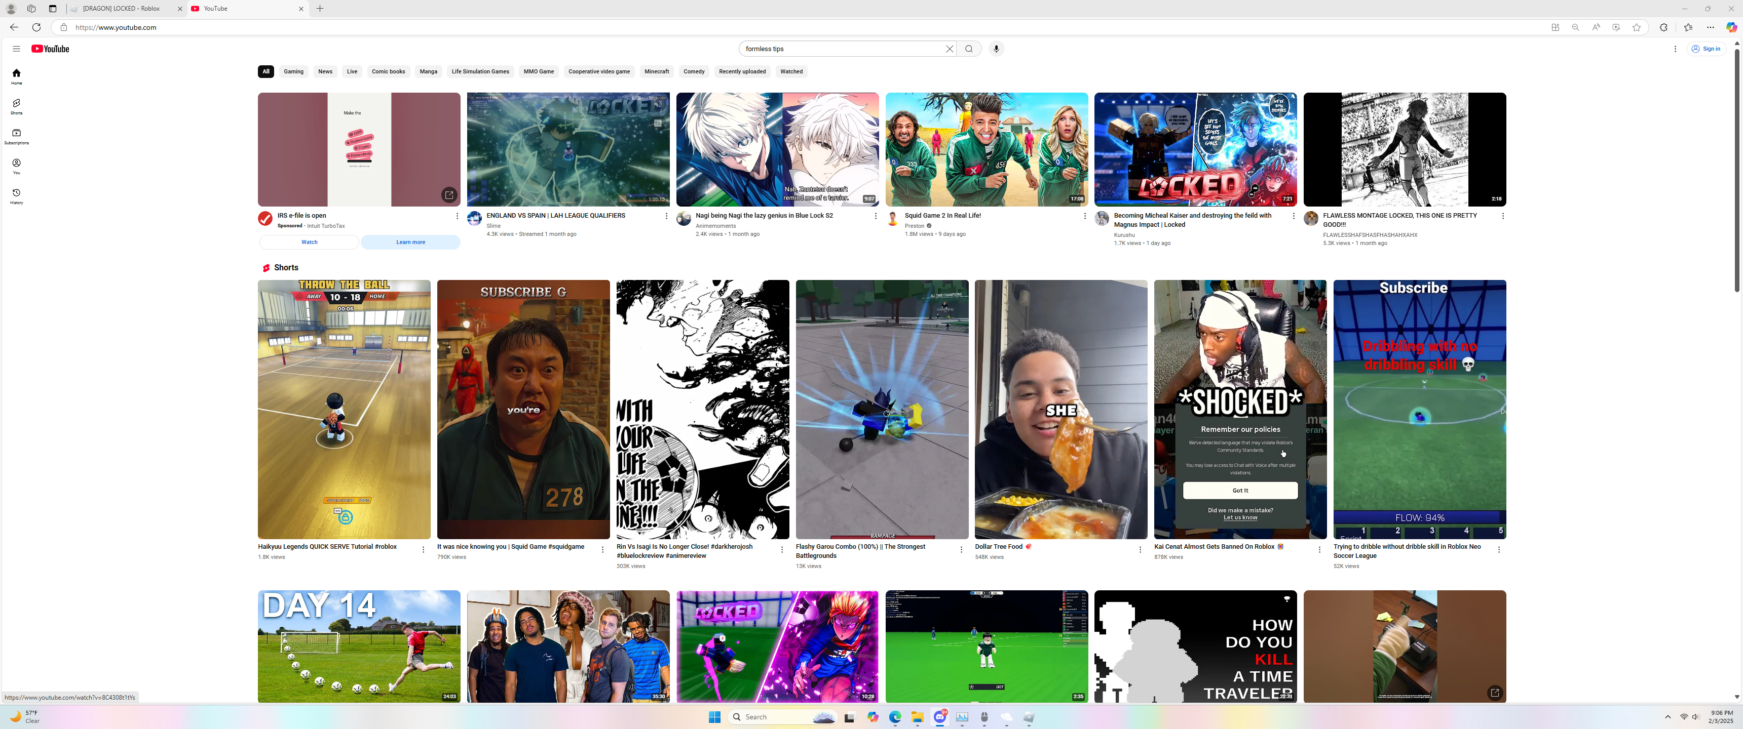
Task: Open the Edge Extensions icon
Action: pyautogui.click(x=1664, y=28)
